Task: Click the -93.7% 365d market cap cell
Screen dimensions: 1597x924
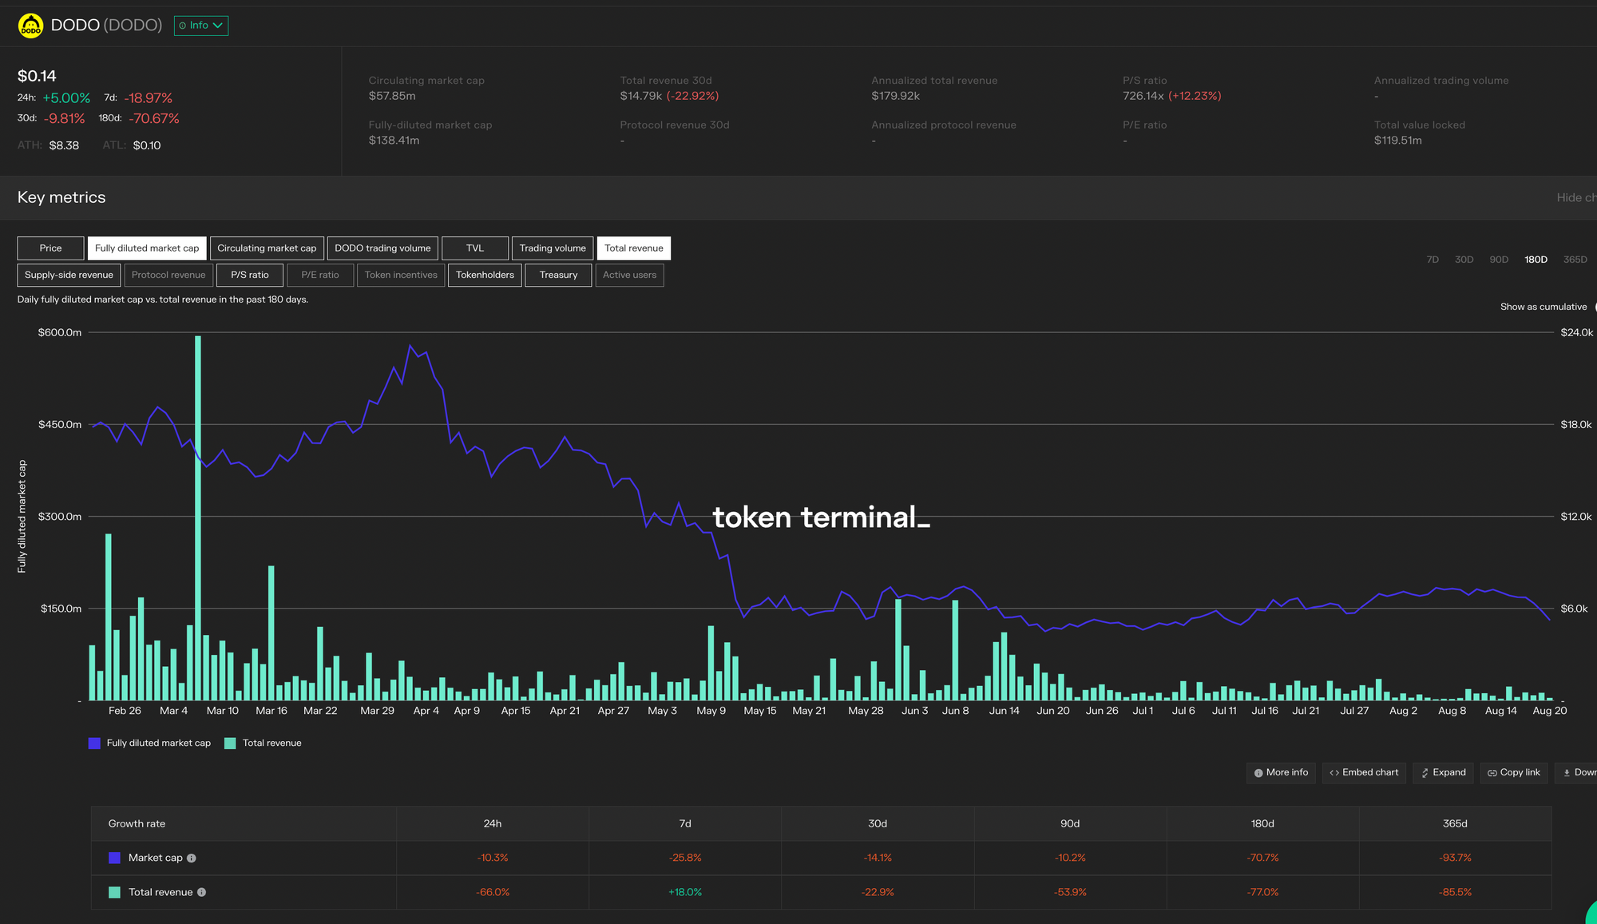Action: pyautogui.click(x=1455, y=859)
